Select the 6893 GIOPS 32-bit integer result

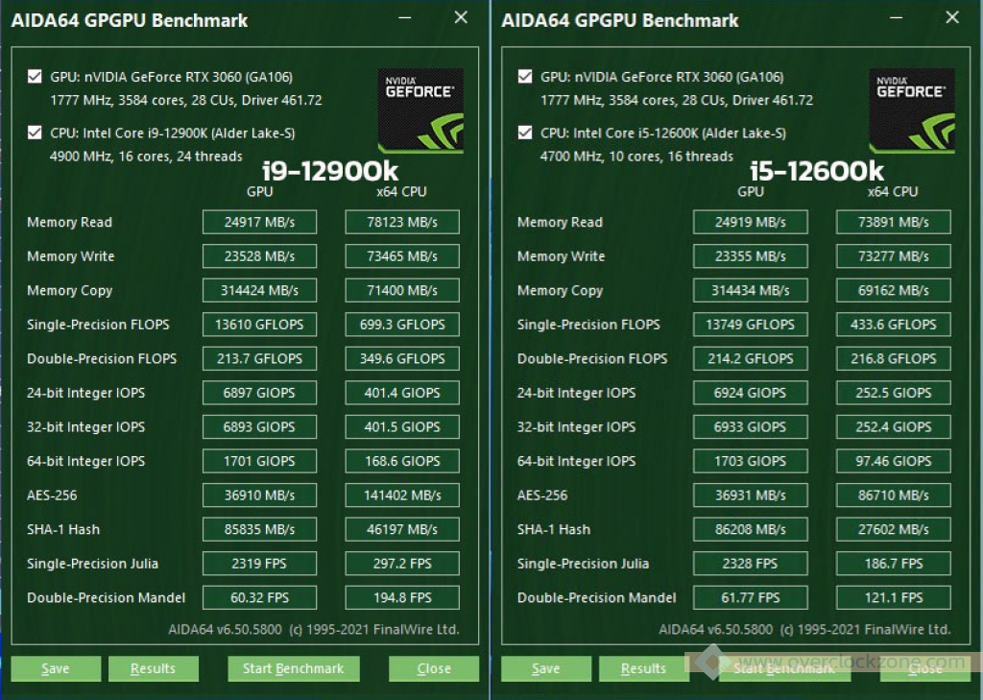(259, 427)
